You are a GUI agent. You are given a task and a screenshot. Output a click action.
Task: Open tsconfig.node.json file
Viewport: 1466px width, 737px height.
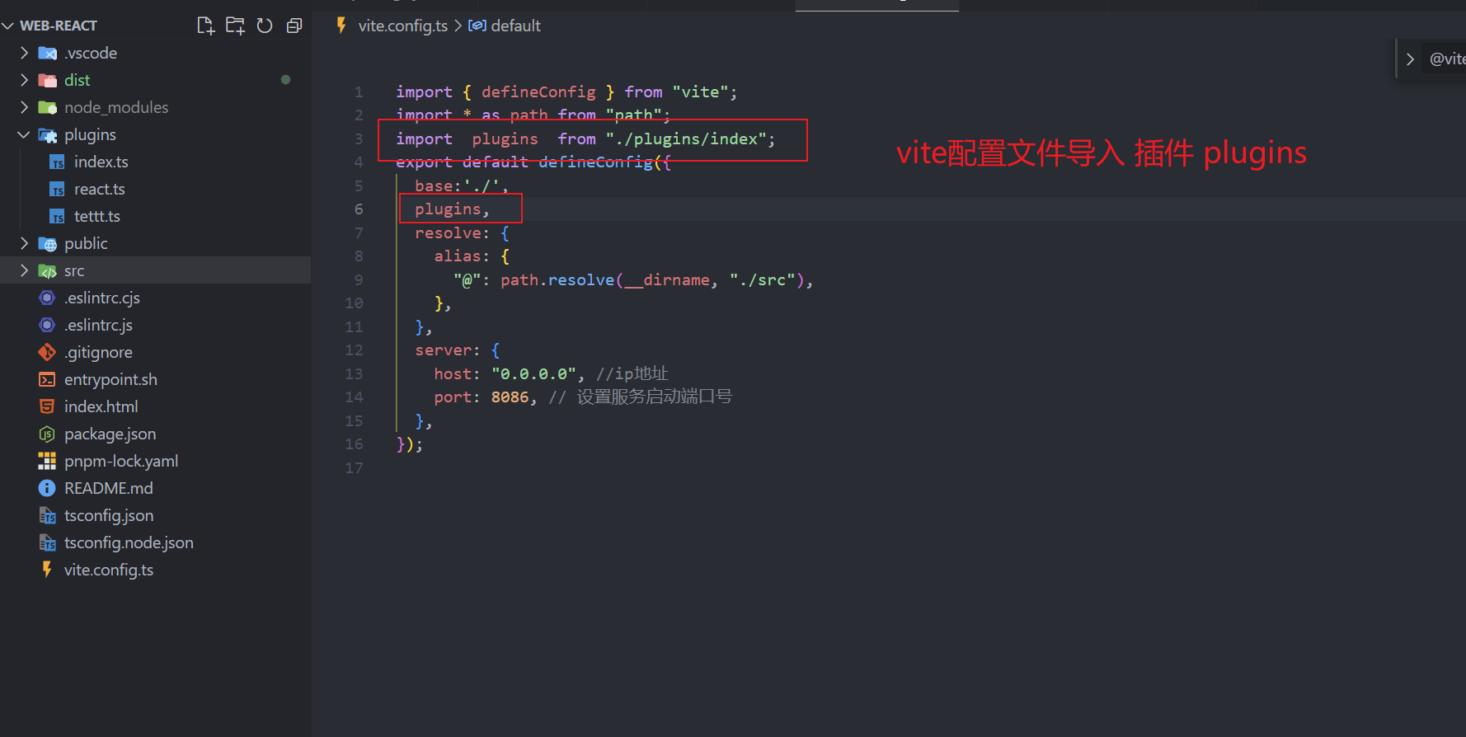129,542
